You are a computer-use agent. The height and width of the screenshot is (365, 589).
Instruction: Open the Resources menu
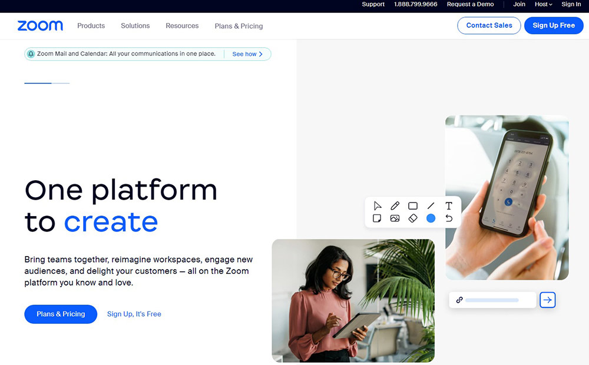coord(182,25)
